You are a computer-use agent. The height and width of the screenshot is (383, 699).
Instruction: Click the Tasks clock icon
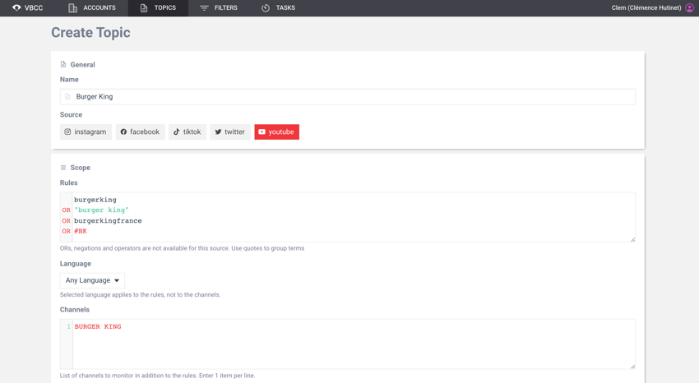click(x=266, y=8)
